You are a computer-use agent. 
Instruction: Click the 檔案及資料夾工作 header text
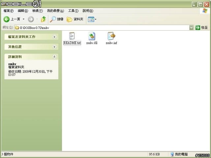point(22,37)
